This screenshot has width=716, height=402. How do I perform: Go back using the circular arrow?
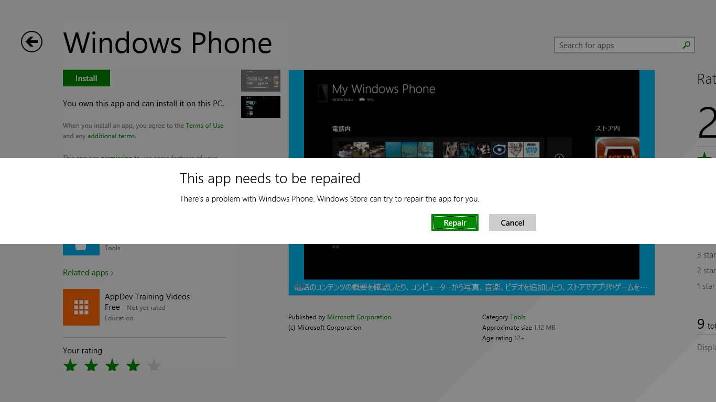[31, 42]
